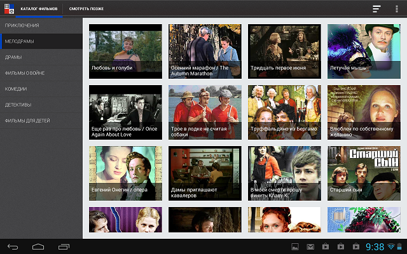The height and width of the screenshot is (254, 407).
Task: Open Еще раз про любовь film
Action: point(125,112)
